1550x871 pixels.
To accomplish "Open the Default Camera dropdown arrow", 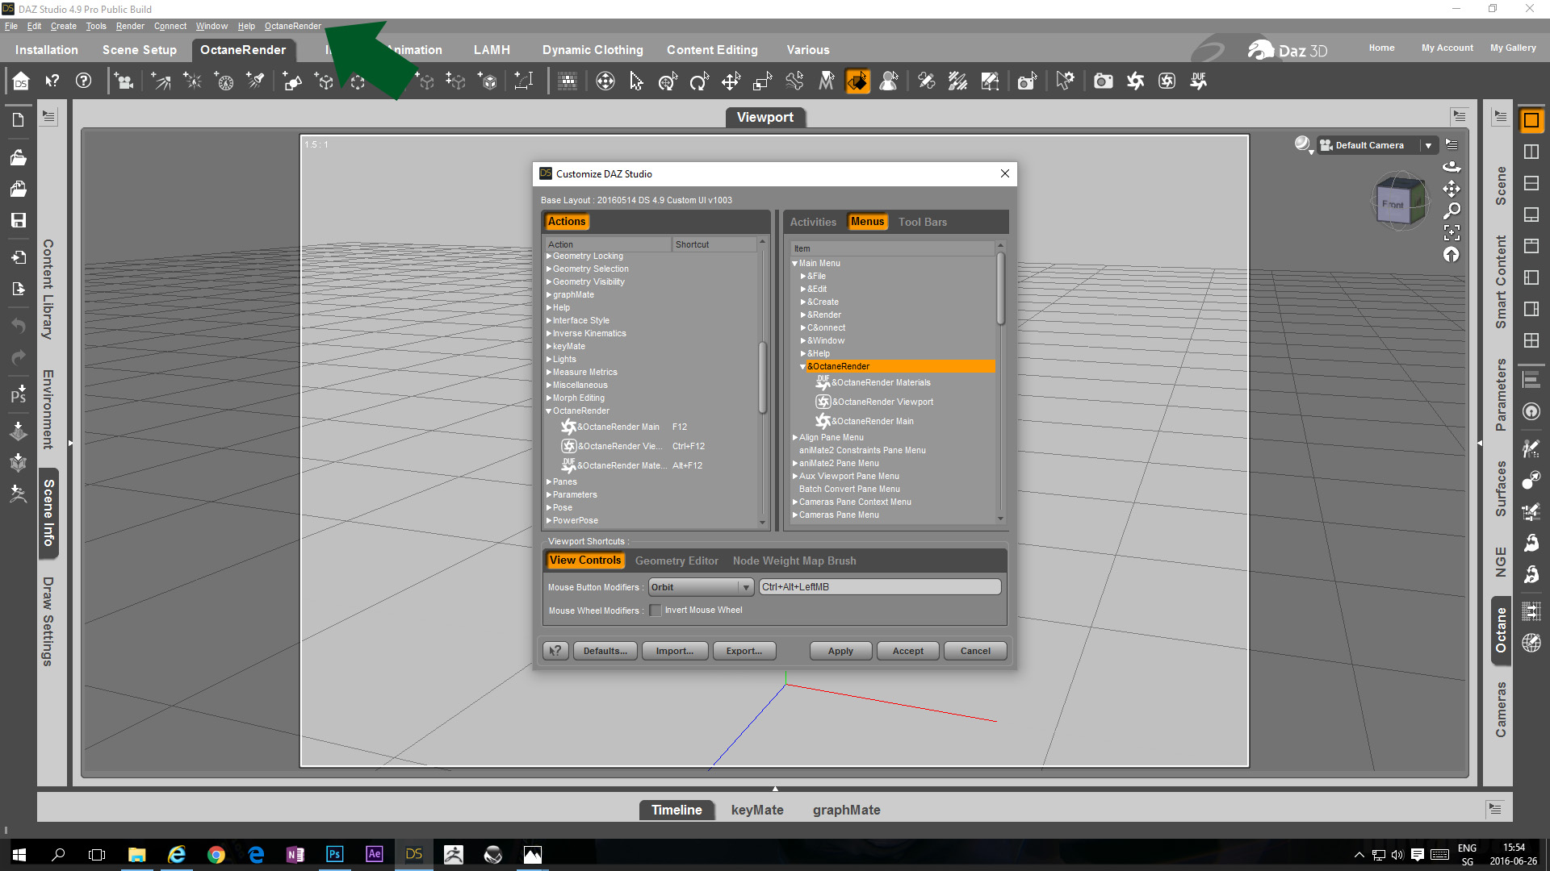I will pos(1428,145).
